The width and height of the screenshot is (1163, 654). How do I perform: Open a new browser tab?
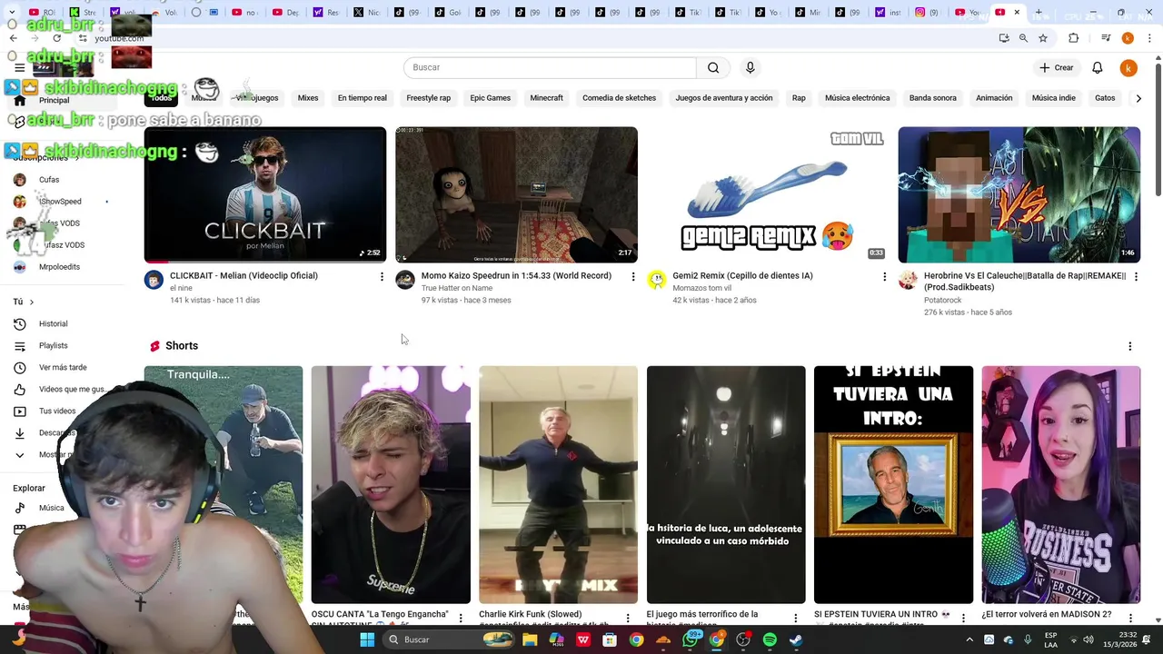click(x=1038, y=13)
